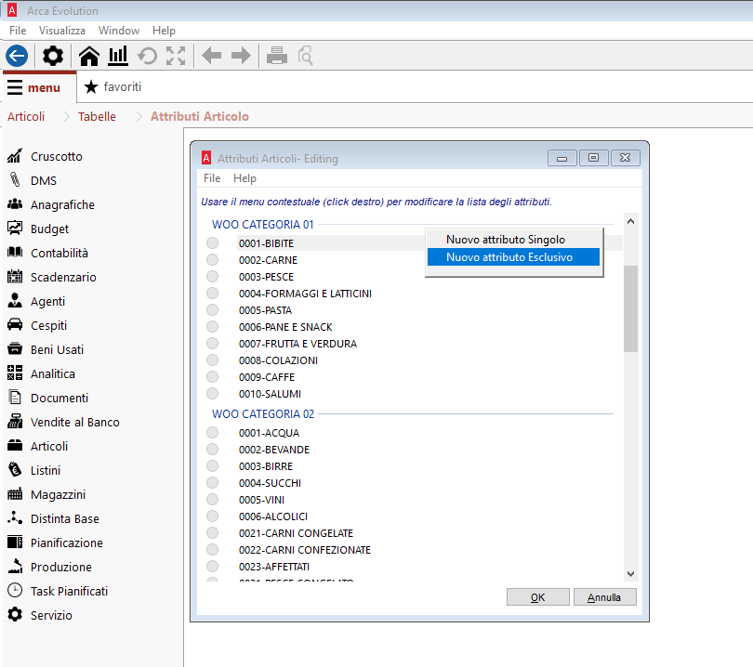This screenshot has width=753, height=667.
Task: Click the blue back arrow icon
Action: coord(17,56)
